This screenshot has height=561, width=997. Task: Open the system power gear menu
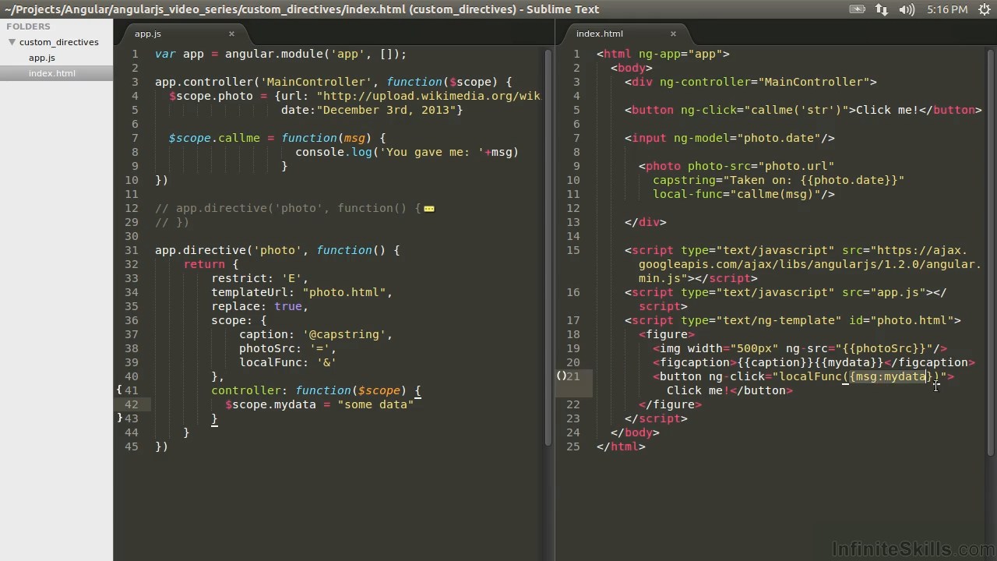pos(984,9)
